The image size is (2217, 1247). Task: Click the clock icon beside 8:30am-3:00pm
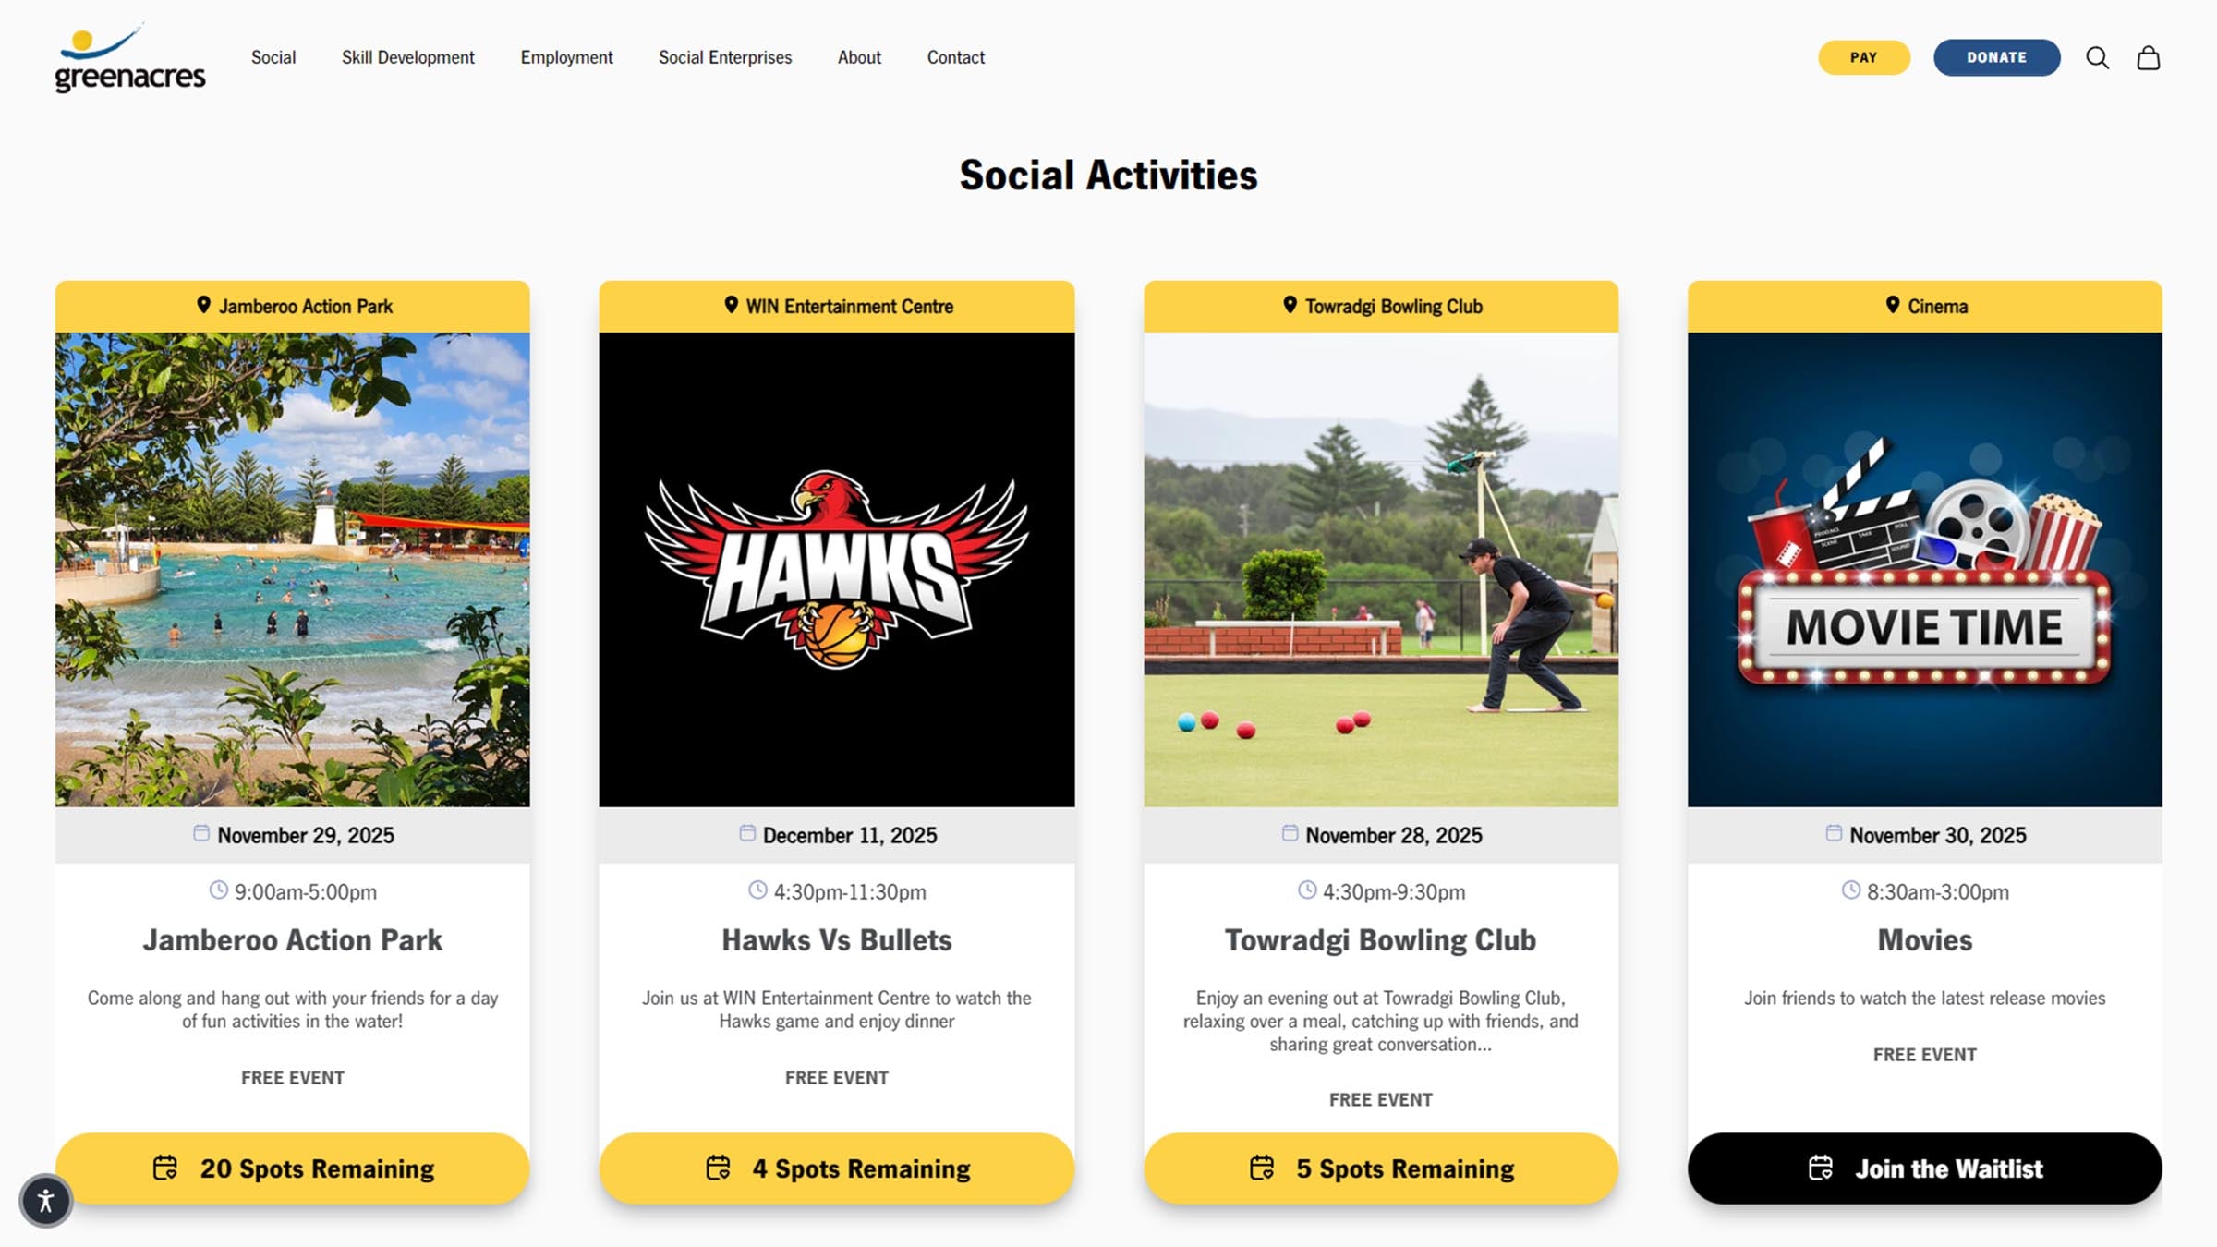[x=1850, y=890]
